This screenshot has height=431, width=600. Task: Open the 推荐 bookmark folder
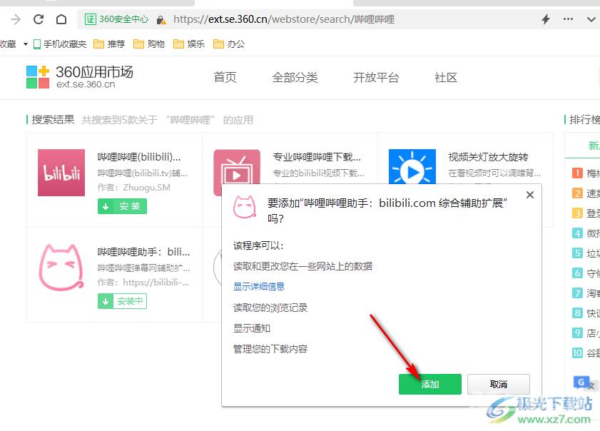109,44
